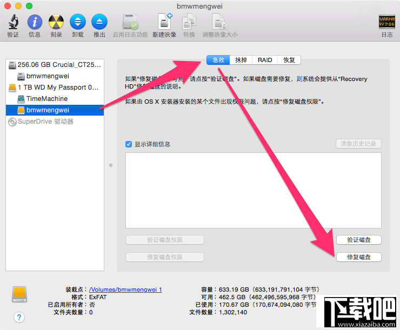This screenshot has height=330, width=400.
Task: Click 修复磁盘权限 button
Action: point(164,257)
